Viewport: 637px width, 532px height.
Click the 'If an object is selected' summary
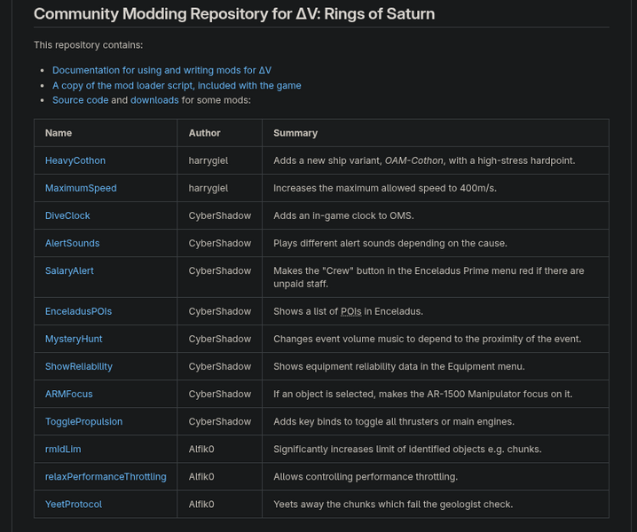[x=423, y=395]
